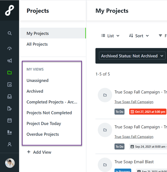Click folder icon of True Soap Email Blast
167x172 pixels.
coord(105,165)
